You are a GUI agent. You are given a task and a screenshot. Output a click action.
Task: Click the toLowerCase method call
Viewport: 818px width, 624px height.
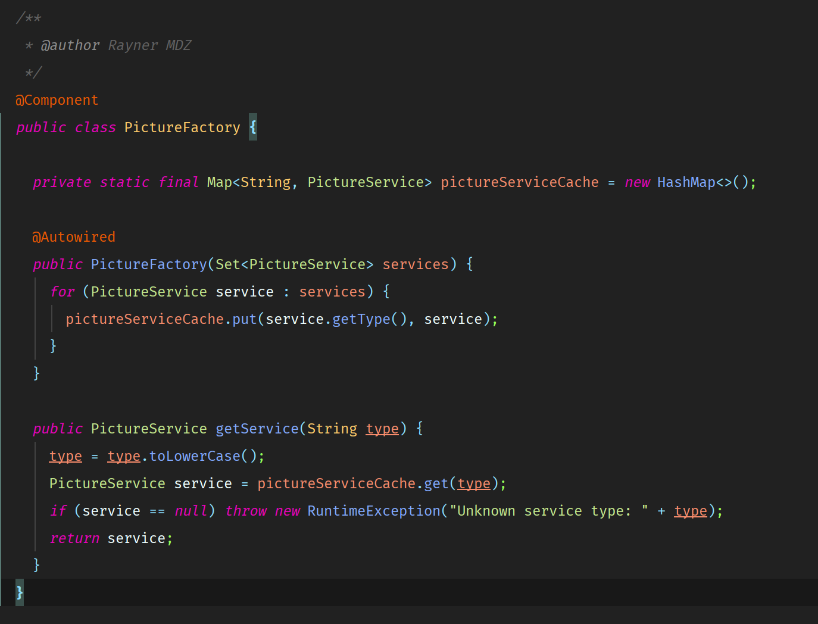195,456
